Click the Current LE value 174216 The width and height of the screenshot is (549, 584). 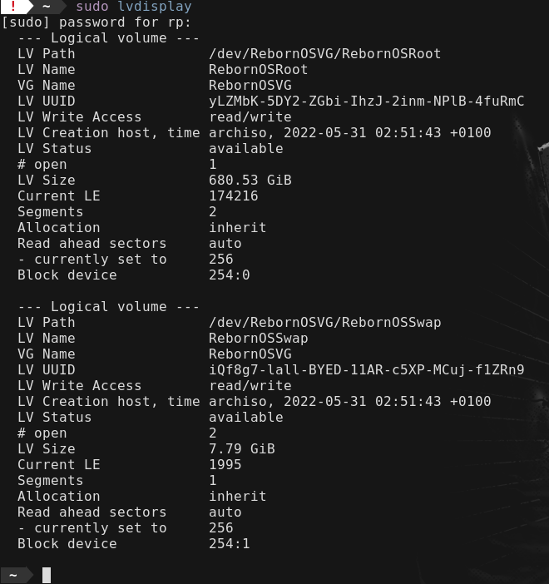[x=233, y=195]
